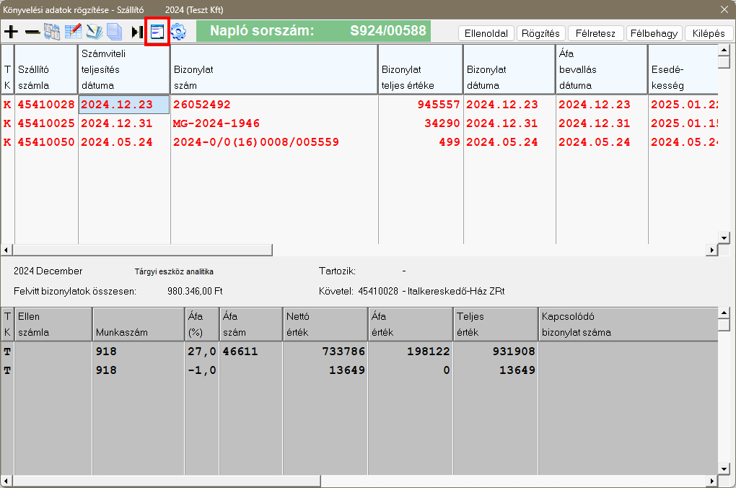The height and width of the screenshot is (488, 736).
Task: Click the open book notes icon
Action: 94,32
